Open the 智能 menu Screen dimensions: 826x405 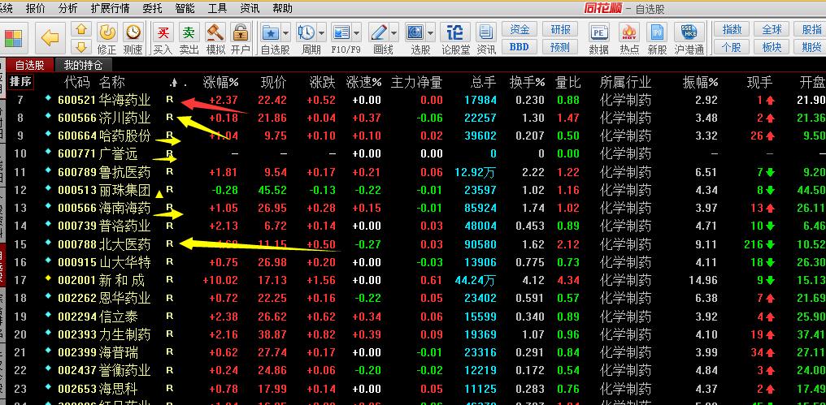185,8
